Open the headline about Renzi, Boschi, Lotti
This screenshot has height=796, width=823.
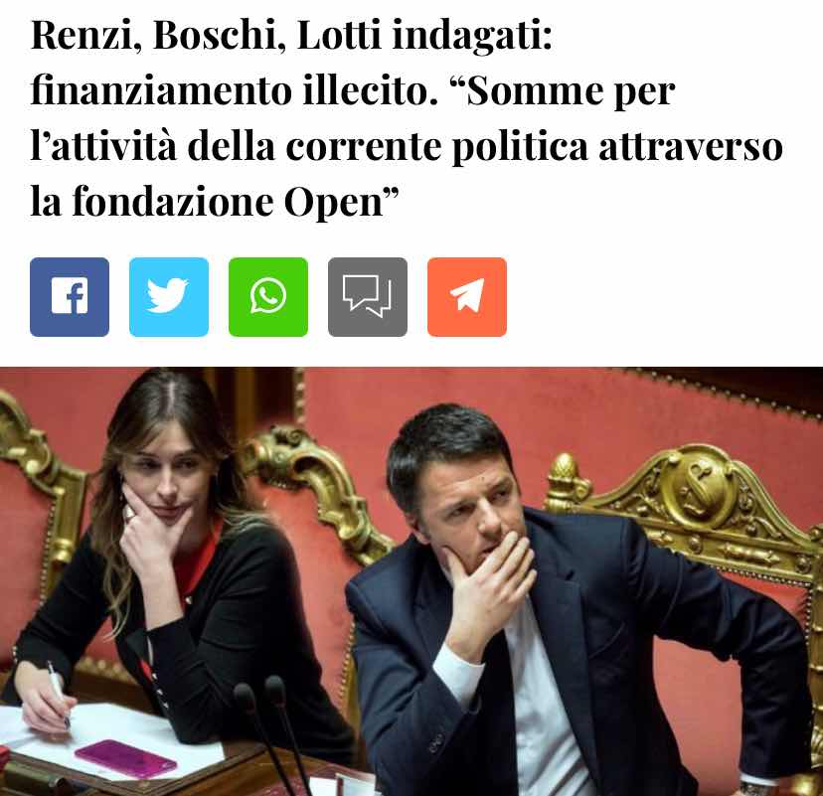pos(407,118)
